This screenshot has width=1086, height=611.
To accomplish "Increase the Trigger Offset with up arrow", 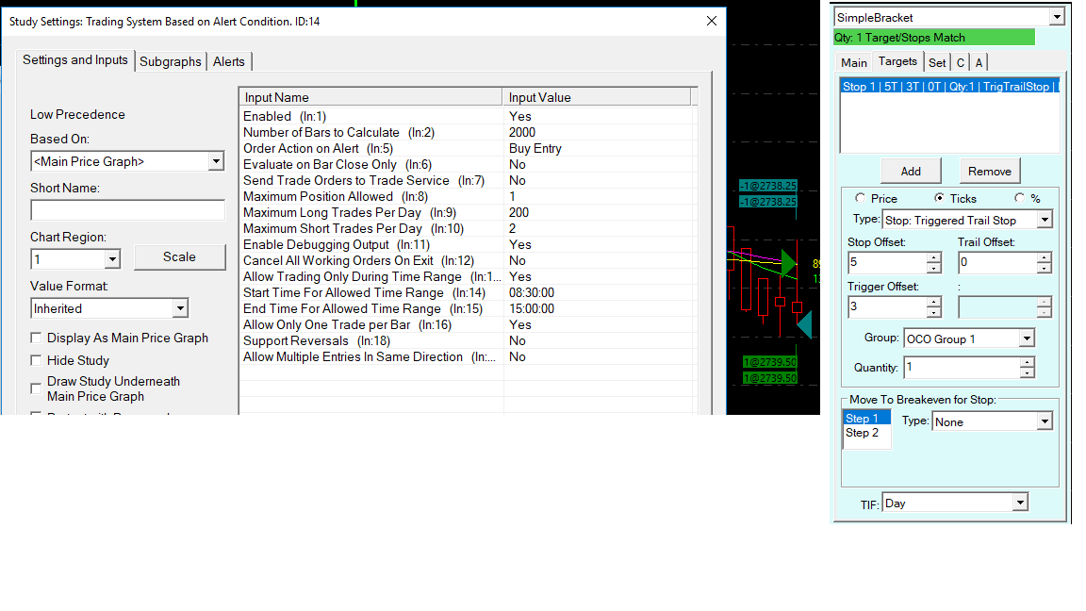I will pyautogui.click(x=934, y=302).
